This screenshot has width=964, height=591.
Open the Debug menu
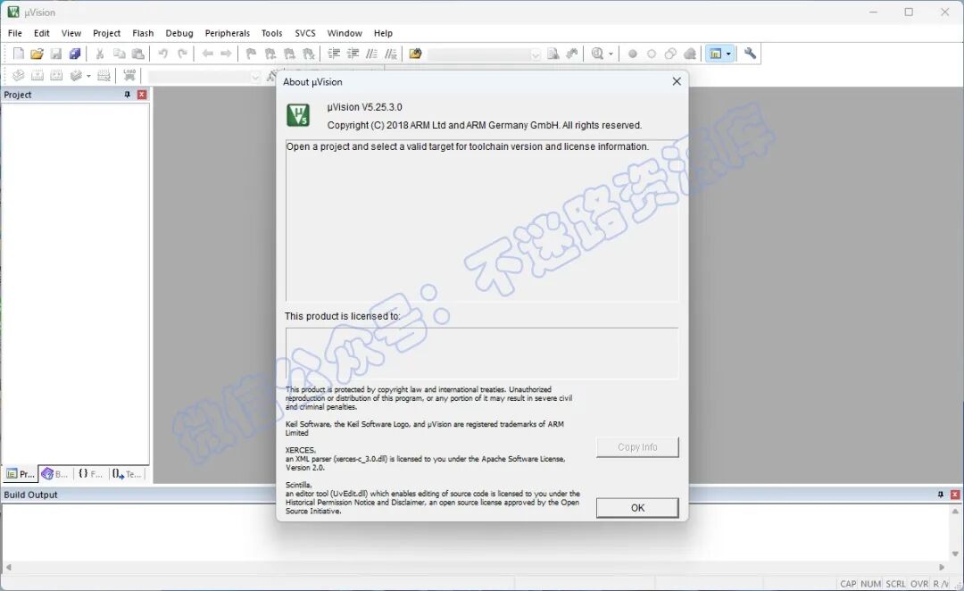(x=179, y=33)
